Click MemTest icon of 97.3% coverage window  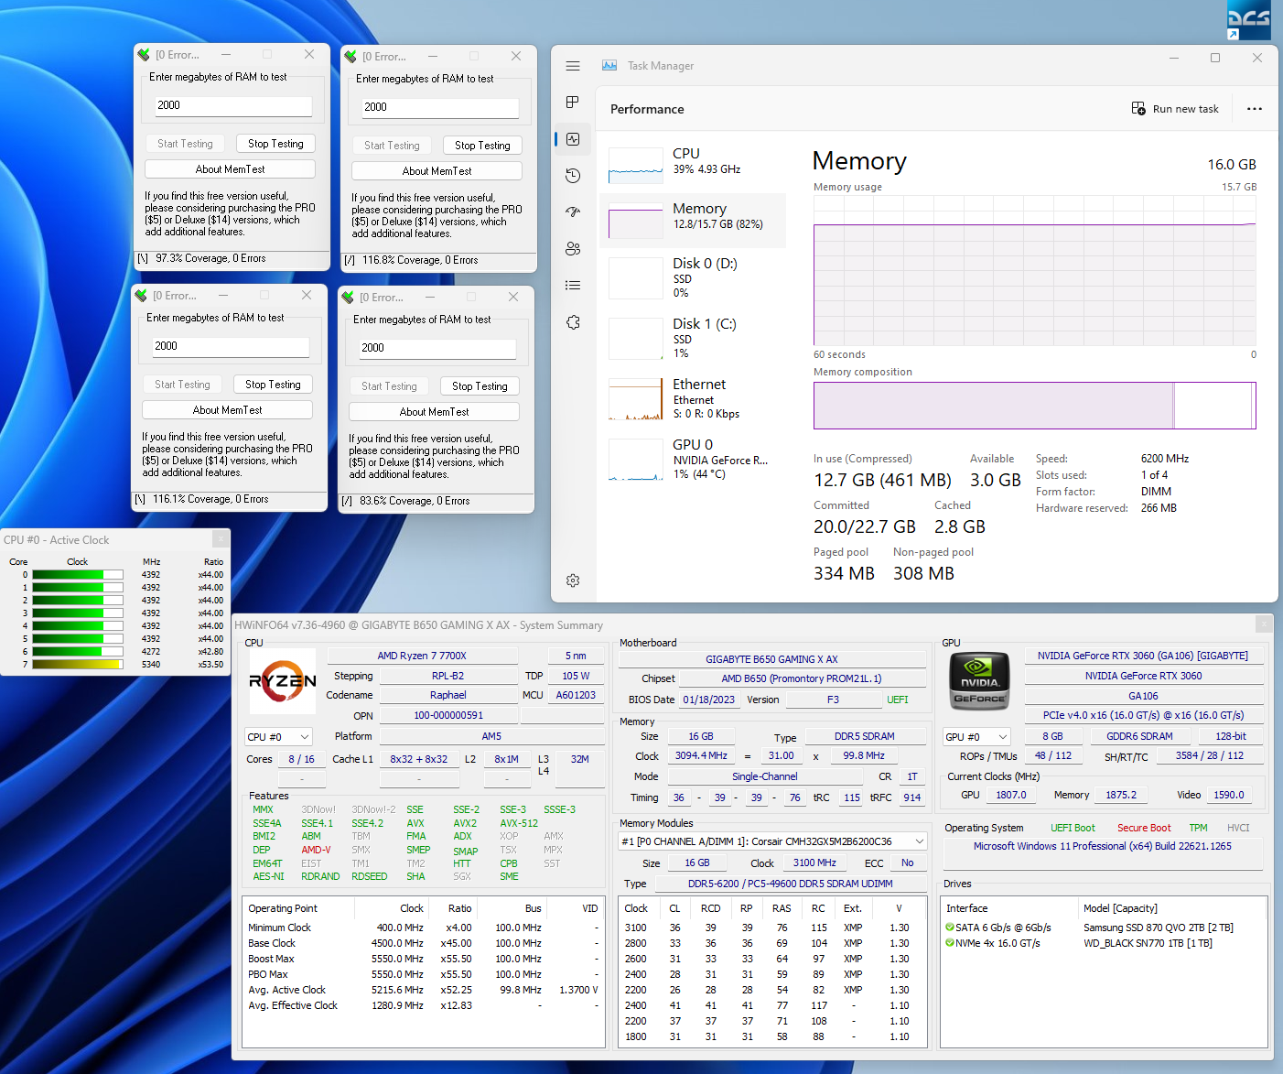[144, 55]
